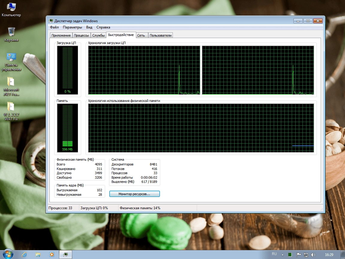Viewport: 345px width, 259px height.
Task: Open the network tray icon
Action: (306, 255)
